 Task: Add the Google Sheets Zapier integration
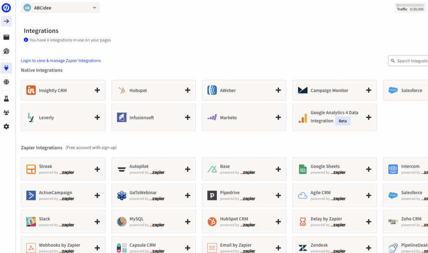click(369, 169)
